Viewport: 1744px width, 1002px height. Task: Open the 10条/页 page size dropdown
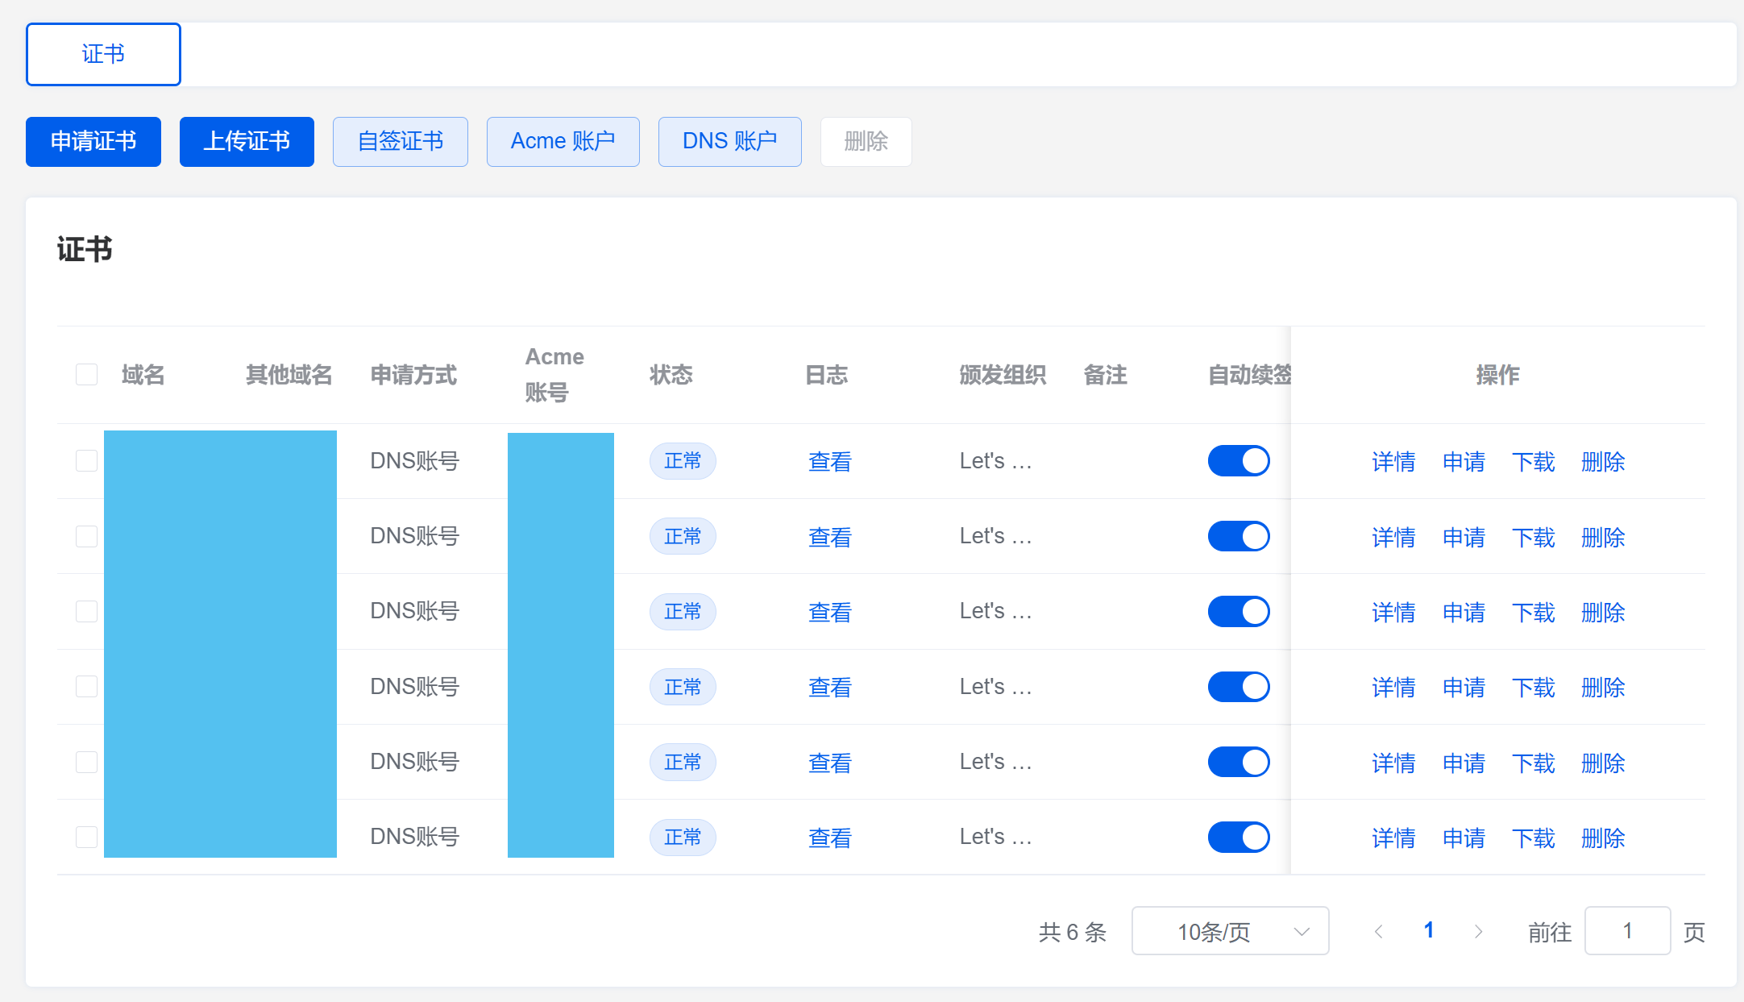pos(1230,931)
